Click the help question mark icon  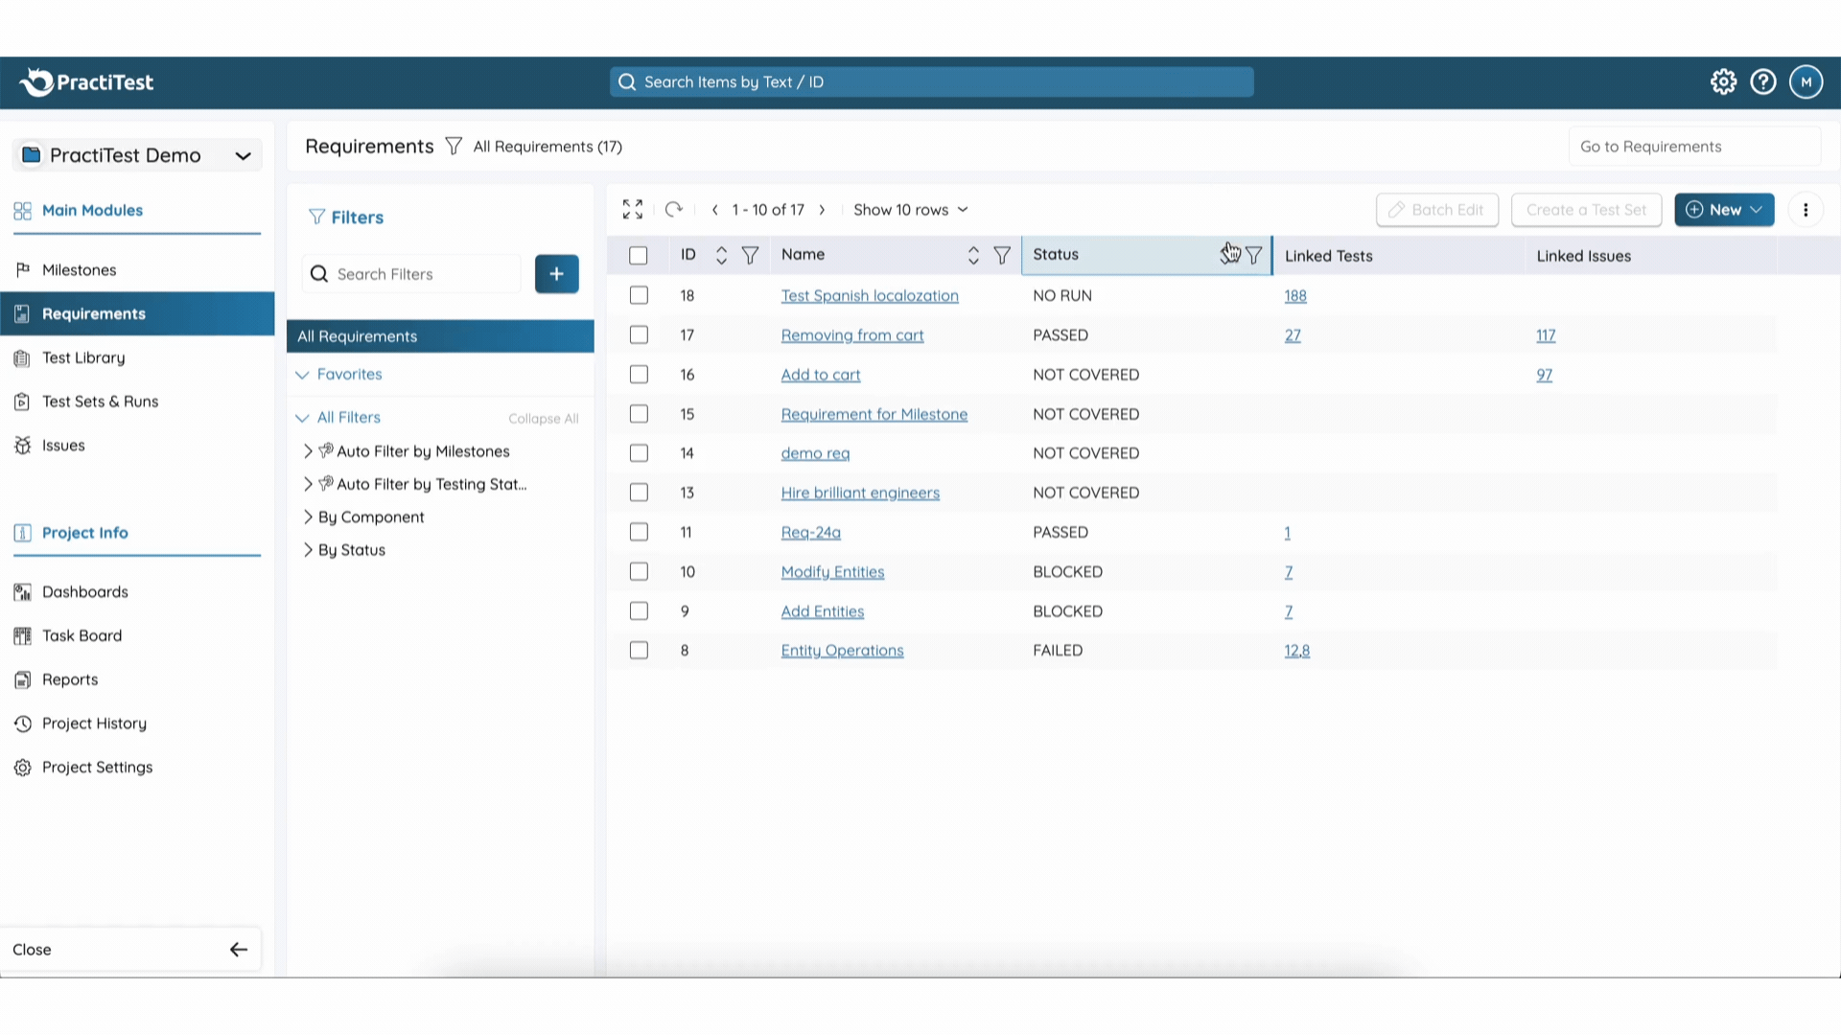1762,82
